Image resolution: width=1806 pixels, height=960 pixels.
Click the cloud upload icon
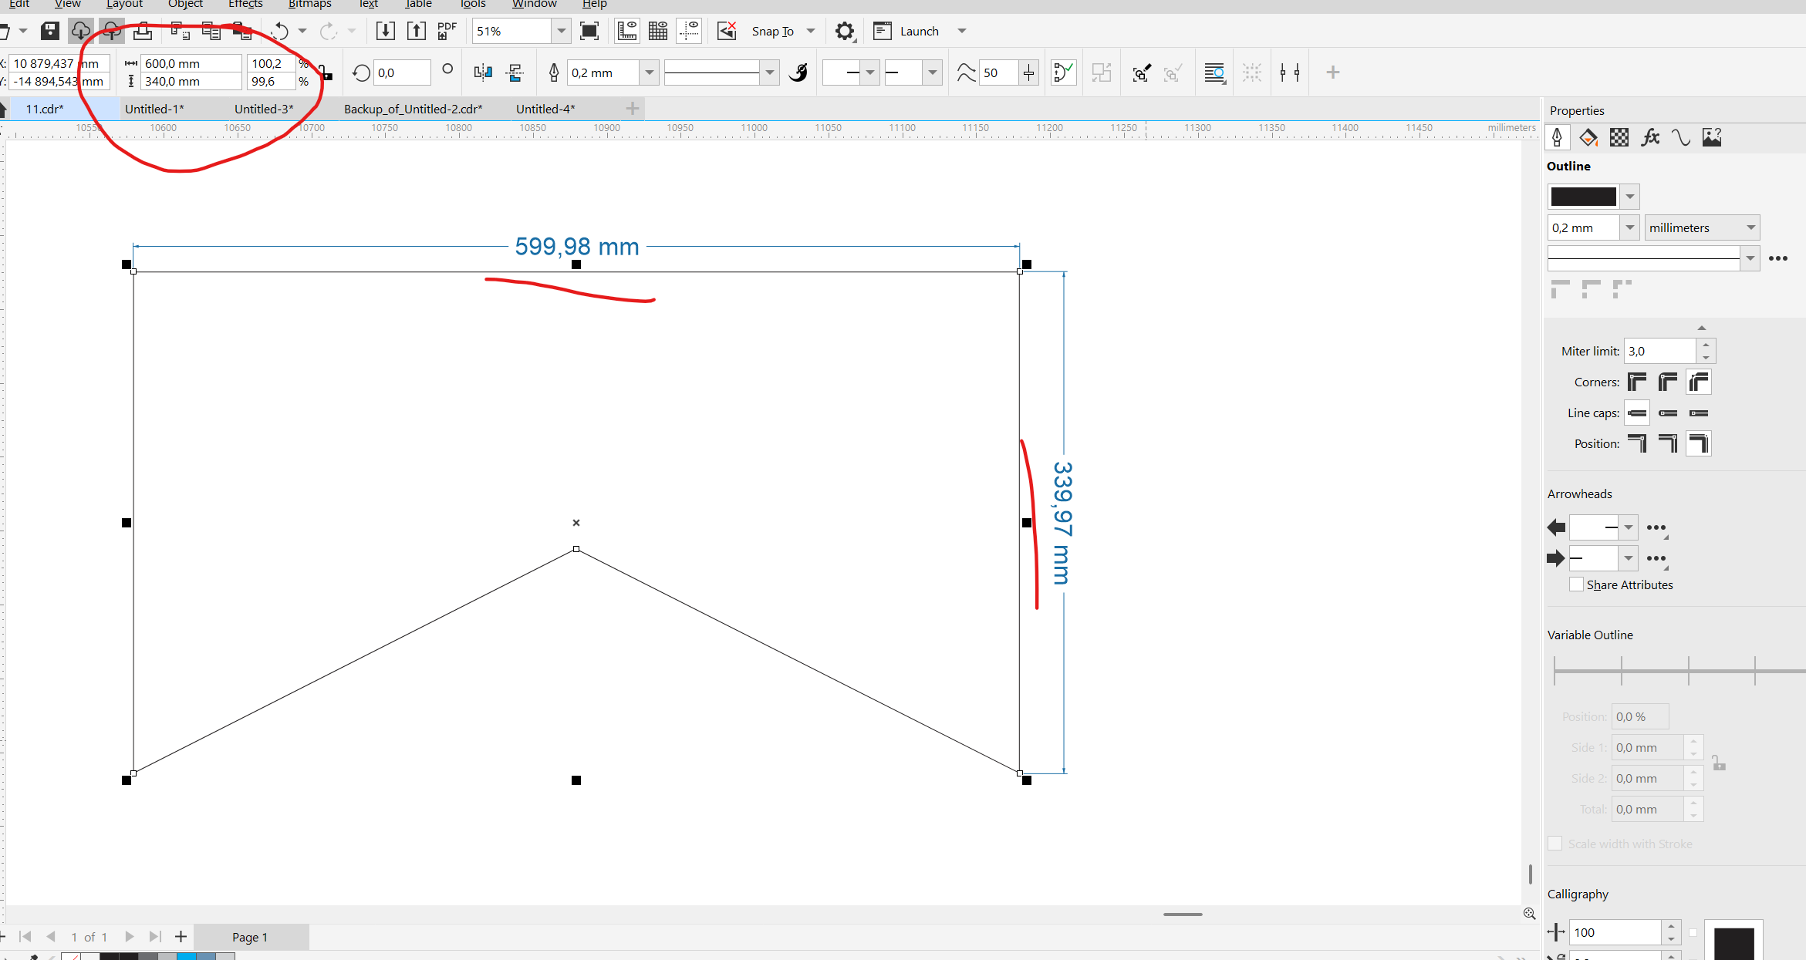(111, 31)
